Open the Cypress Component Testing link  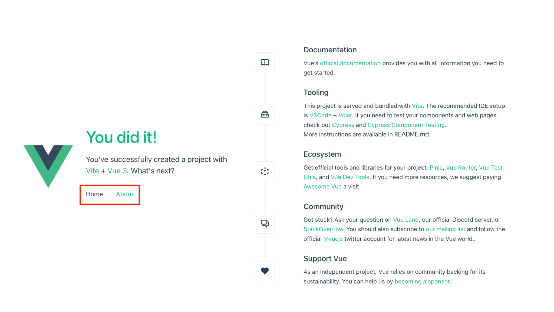[406, 125]
